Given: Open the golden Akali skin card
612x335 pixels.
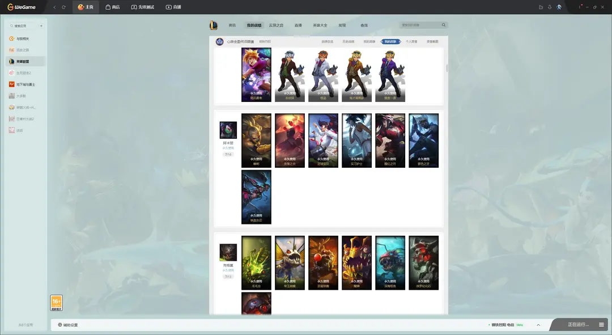Looking at the screenshot, I should click(x=257, y=141).
